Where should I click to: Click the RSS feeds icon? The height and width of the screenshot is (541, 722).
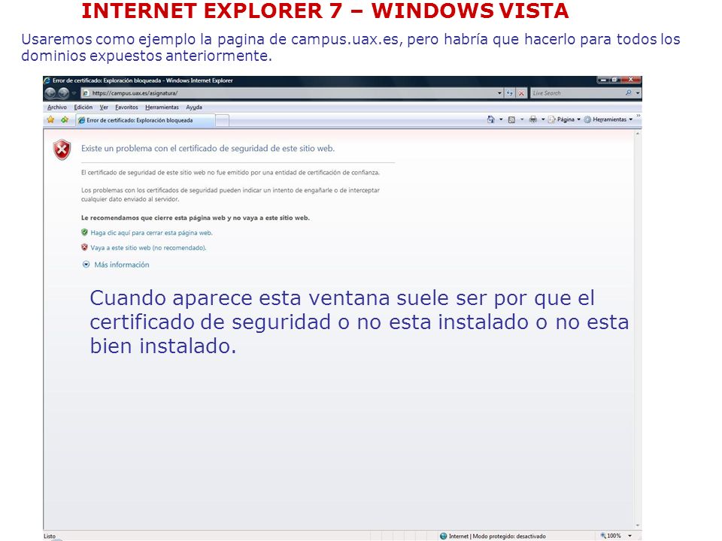[x=511, y=119]
